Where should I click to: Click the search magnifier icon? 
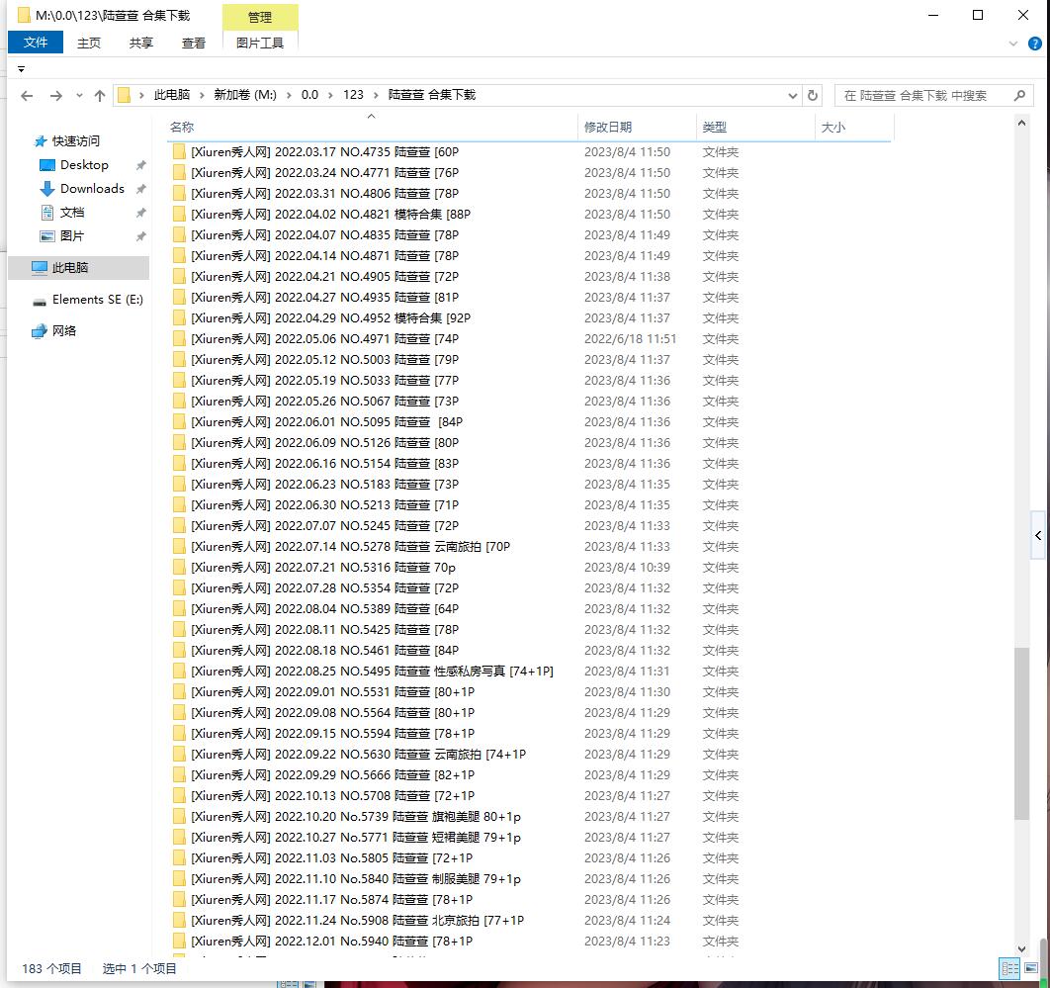1019,95
